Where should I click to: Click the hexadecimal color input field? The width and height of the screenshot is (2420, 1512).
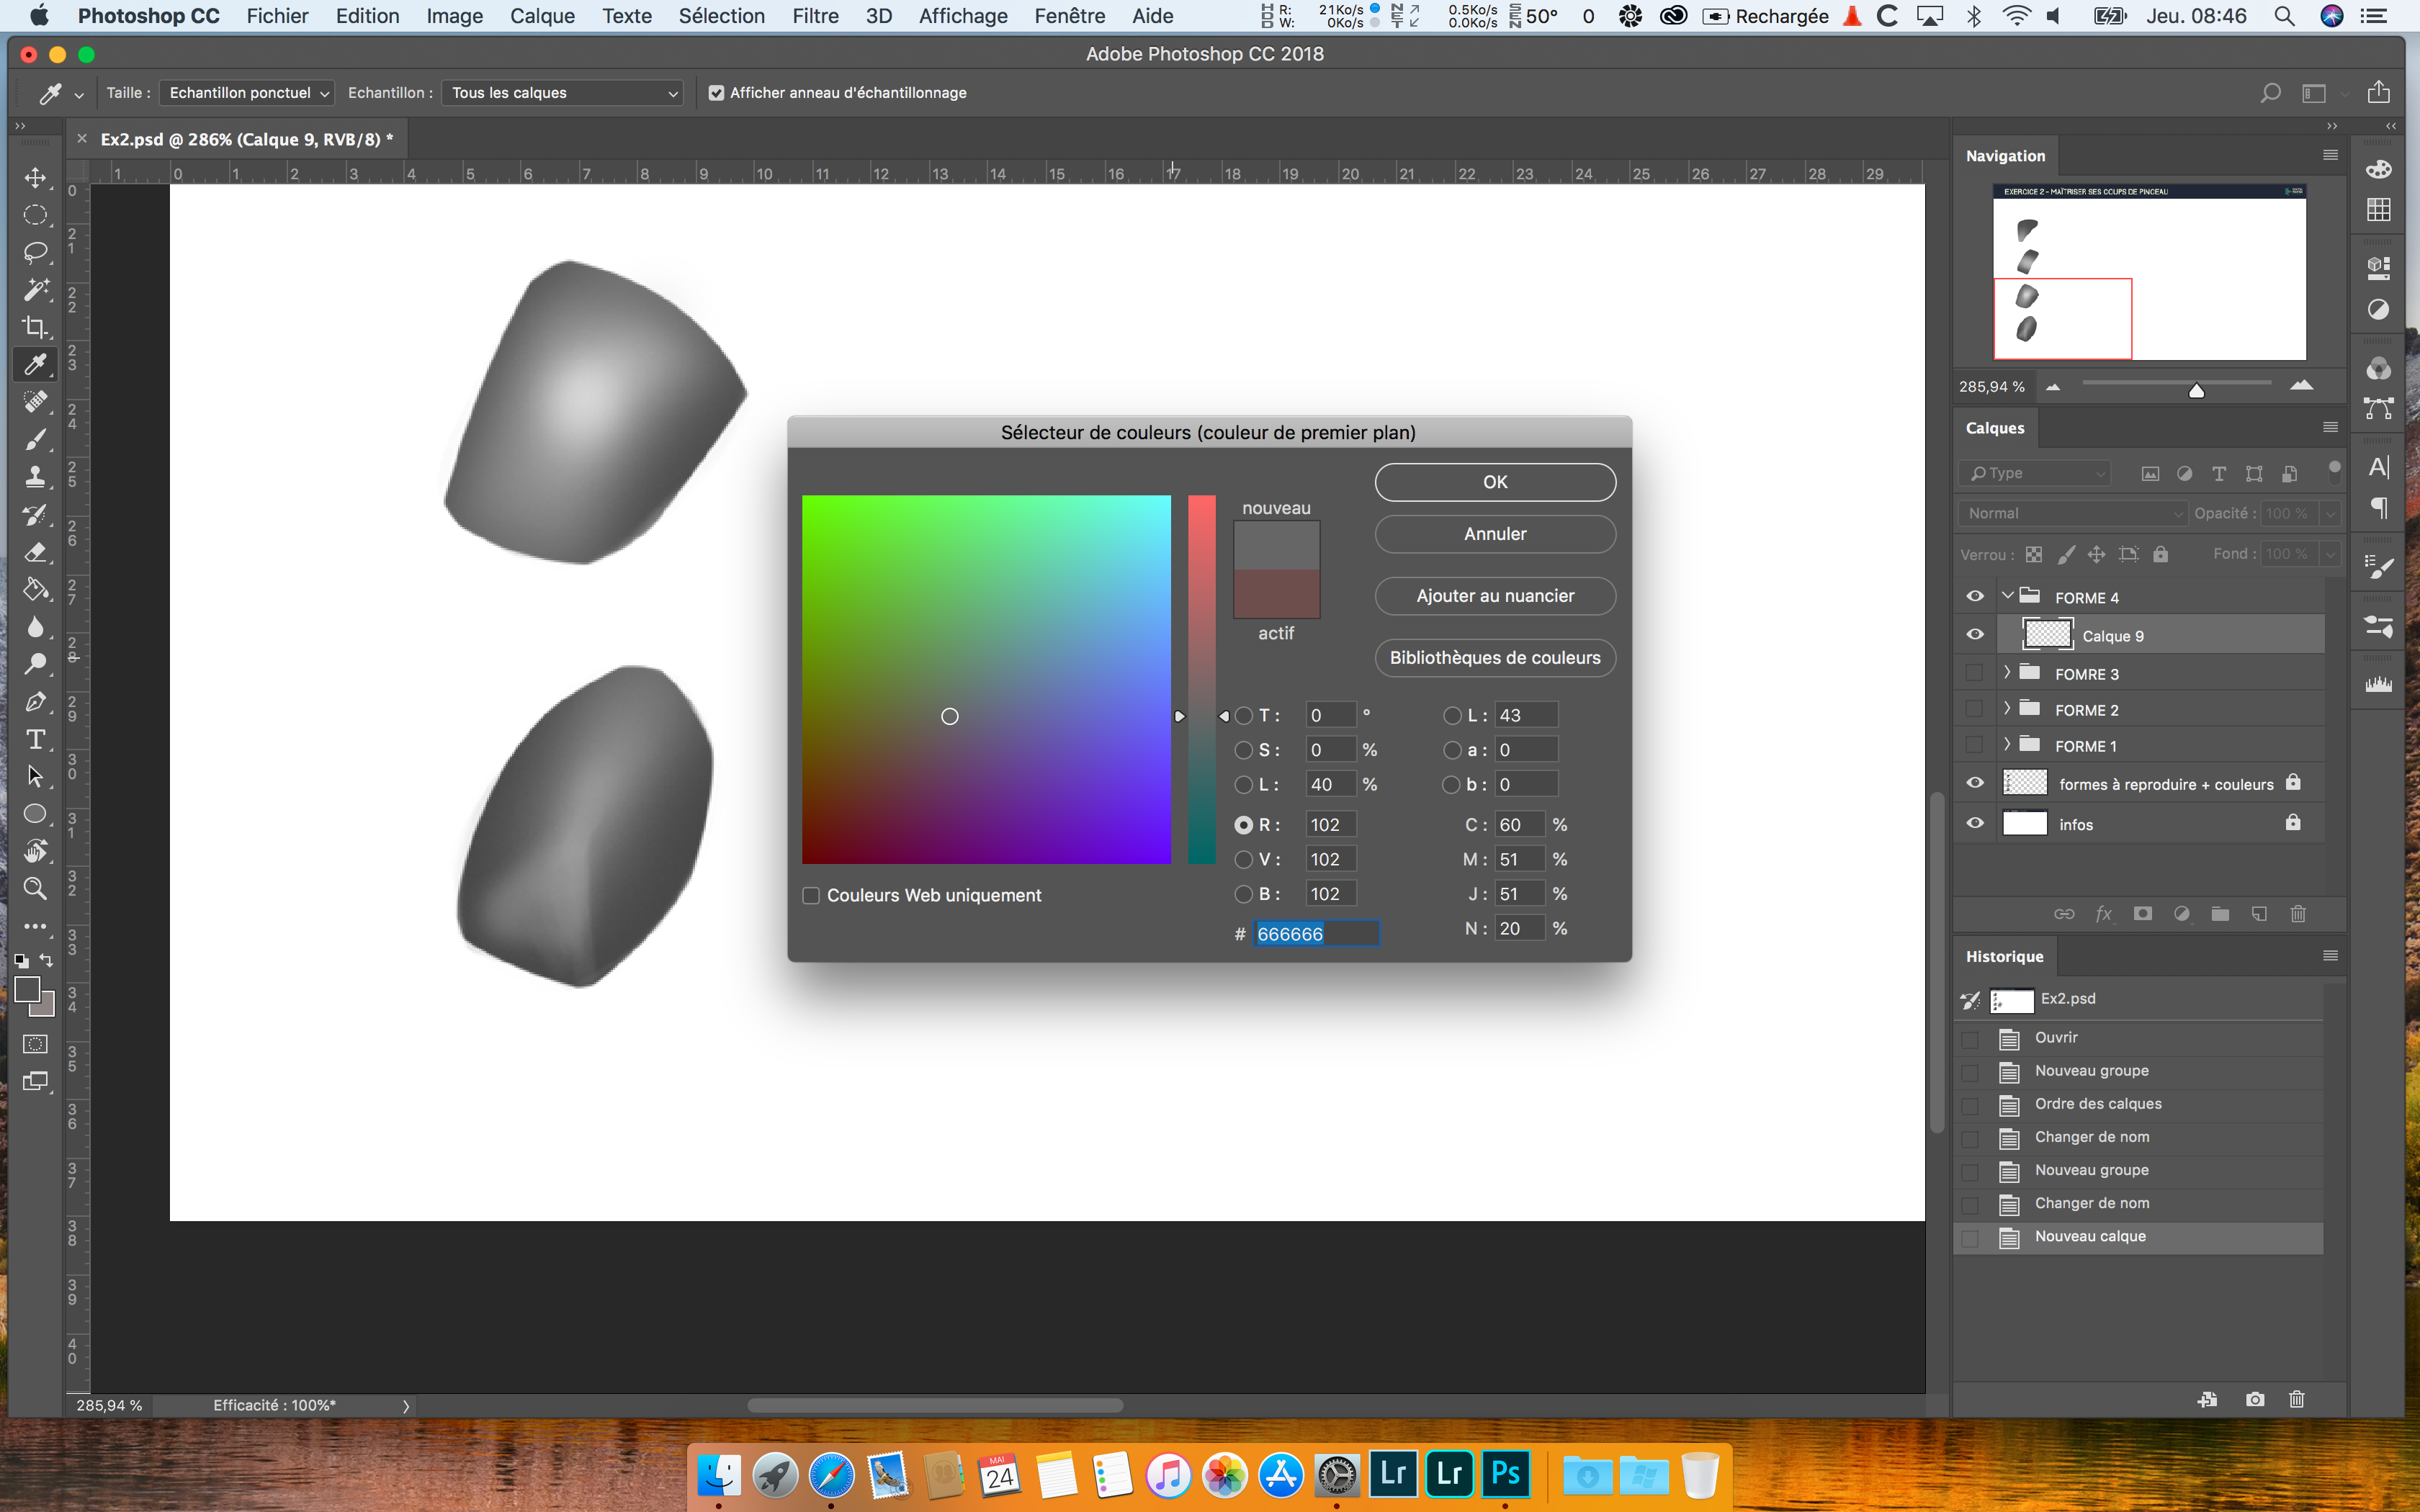[x=1316, y=934]
